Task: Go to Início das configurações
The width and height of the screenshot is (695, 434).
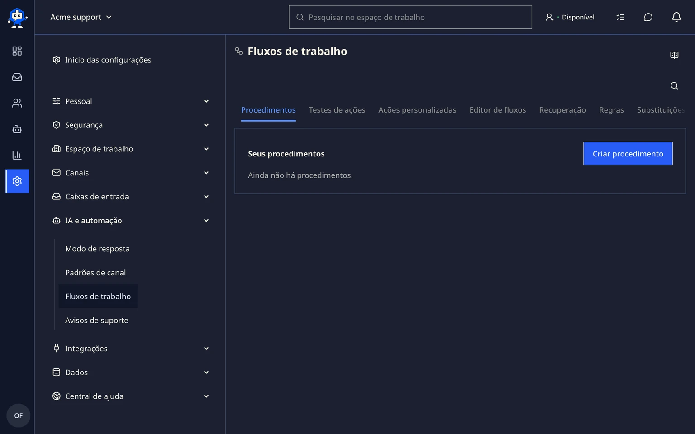Action: [x=102, y=60]
